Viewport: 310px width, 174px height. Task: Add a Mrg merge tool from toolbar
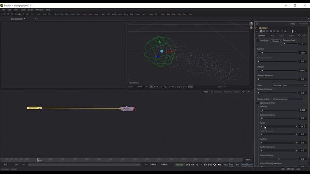[126, 14]
